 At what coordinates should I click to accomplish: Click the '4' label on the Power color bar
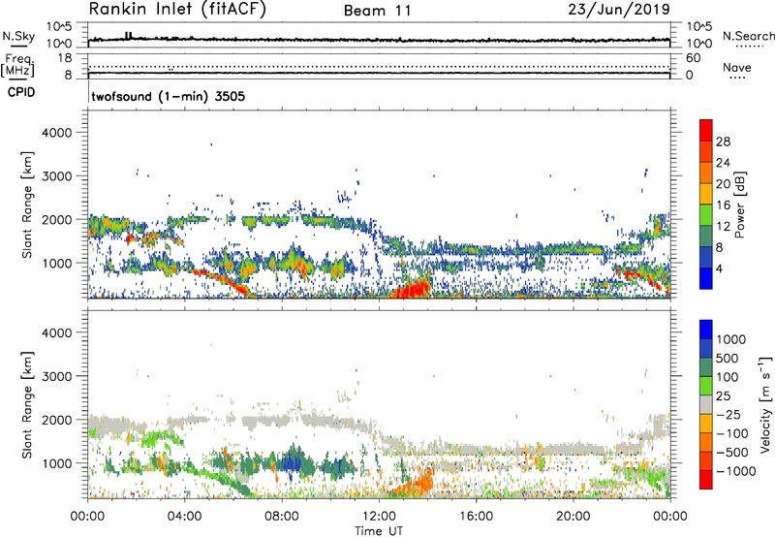pyautogui.click(x=720, y=268)
